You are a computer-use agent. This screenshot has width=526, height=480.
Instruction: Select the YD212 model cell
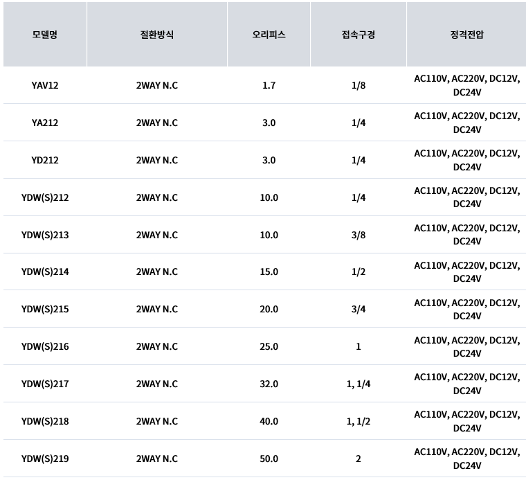pyautogui.click(x=45, y=160)
